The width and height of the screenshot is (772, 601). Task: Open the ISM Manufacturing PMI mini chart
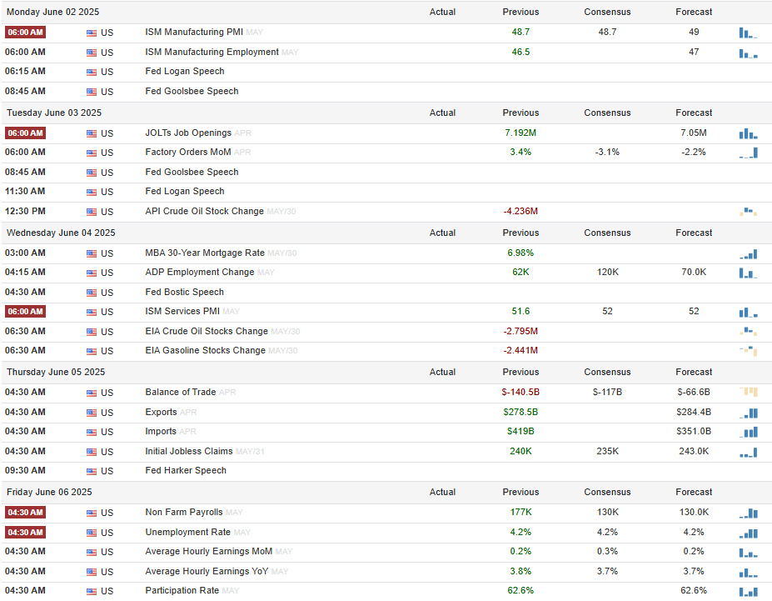748,33
